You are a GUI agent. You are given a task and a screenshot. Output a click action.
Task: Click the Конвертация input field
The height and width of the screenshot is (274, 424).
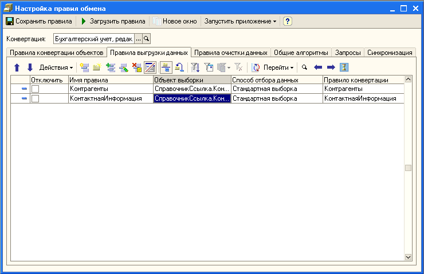tap(93, 39)
